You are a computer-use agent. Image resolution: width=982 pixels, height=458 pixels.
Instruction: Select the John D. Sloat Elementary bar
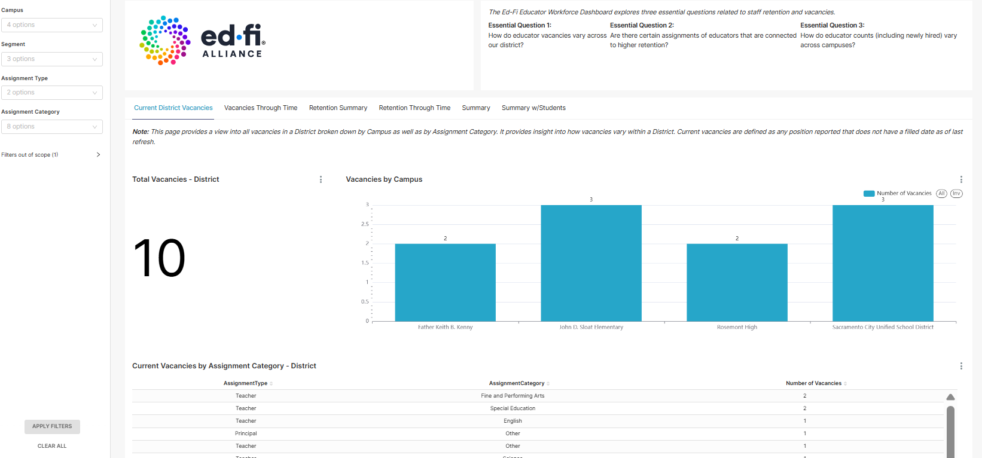click(591, 263)
